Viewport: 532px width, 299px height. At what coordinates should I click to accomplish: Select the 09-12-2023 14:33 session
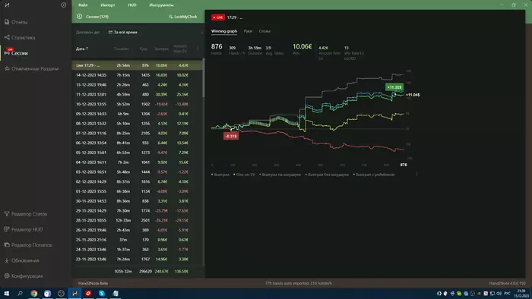tap(138, 114)
